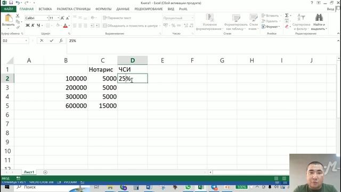Viewport: 341px width, 192px height.
Task: Toggle underline formatting (Ч)
Action: point(38,26)
